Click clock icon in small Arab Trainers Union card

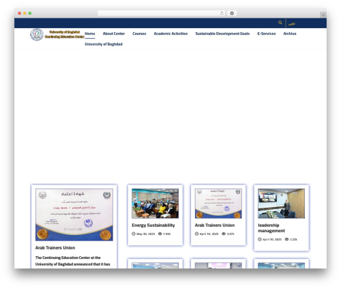click(x=196, y=234)
